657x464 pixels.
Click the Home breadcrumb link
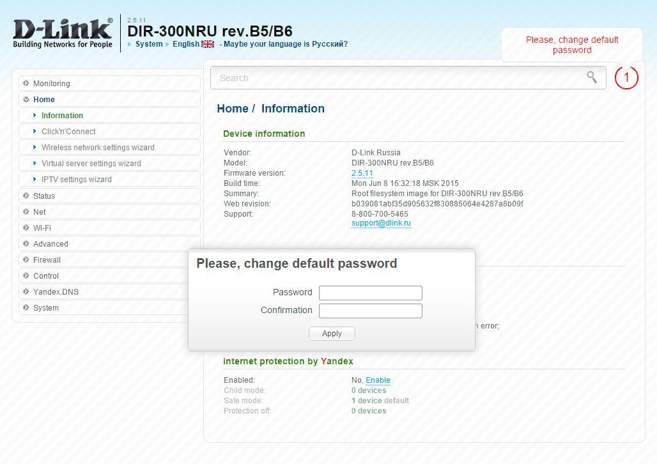click(233, 109)
